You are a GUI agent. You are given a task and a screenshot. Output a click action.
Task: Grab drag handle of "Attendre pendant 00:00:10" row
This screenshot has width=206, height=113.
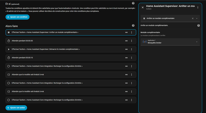pyautogui.click(x=126, y=58)
